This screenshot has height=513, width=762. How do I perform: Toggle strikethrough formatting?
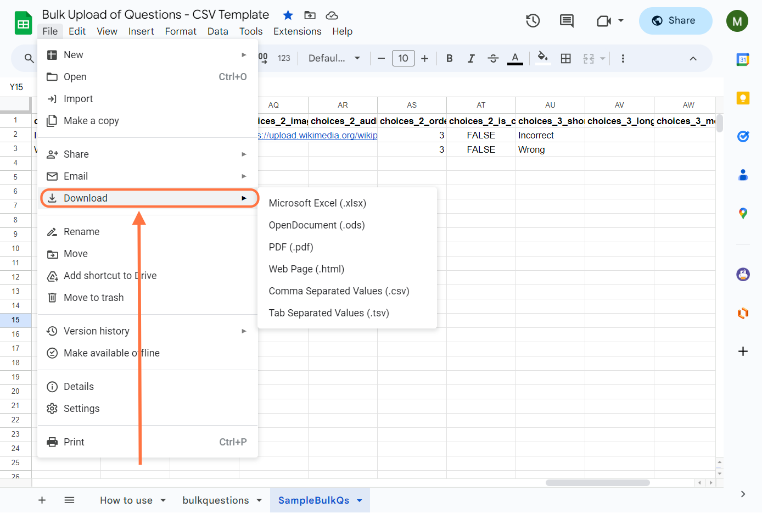[x=493, y=58]
